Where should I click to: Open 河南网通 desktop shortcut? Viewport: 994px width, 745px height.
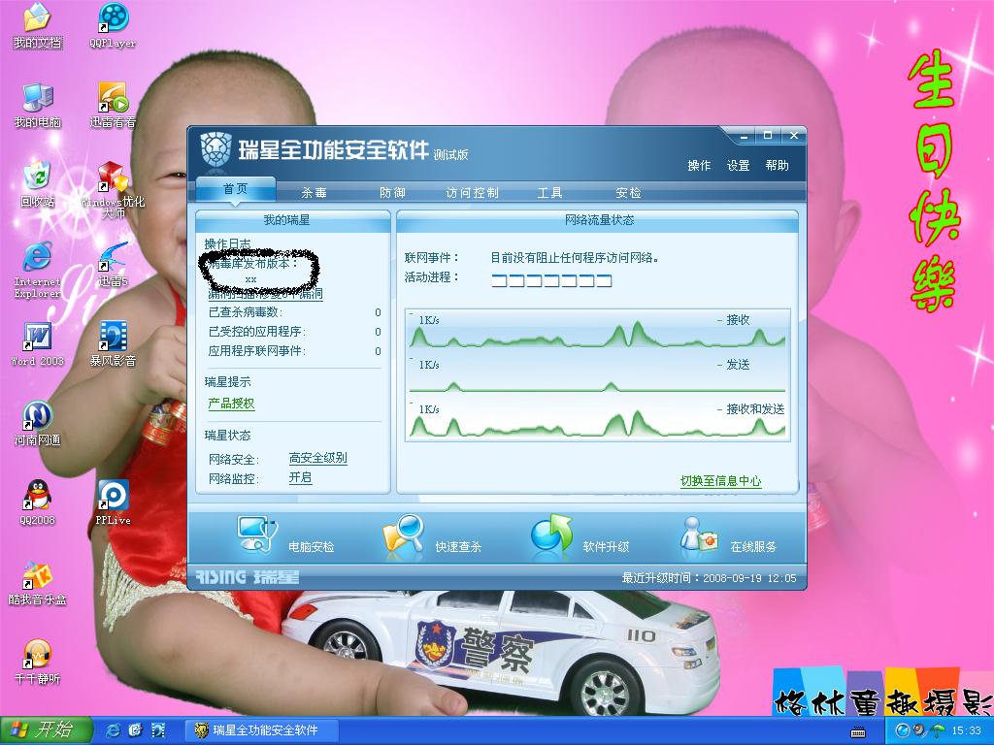pos(38,423)
